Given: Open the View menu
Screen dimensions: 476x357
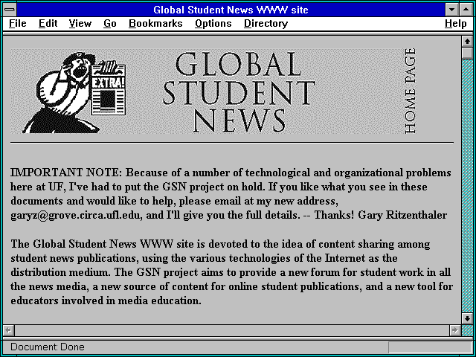Looking at the screenshot, I should 80,24.
